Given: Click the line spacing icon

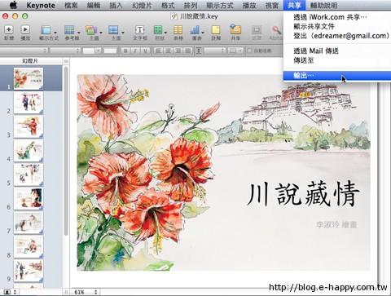Looking at the screenshot, I should (x=199, y=51).
